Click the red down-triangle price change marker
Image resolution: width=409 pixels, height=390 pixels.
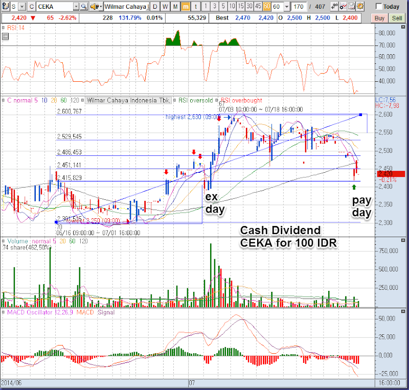pyautogui.click(x=33, y=18)
